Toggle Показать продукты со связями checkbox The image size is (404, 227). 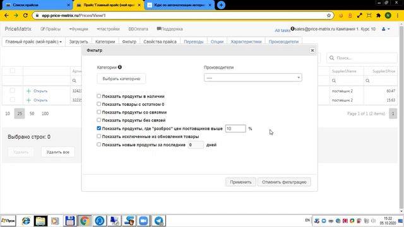pyautogui.click(x=99, y=112)
